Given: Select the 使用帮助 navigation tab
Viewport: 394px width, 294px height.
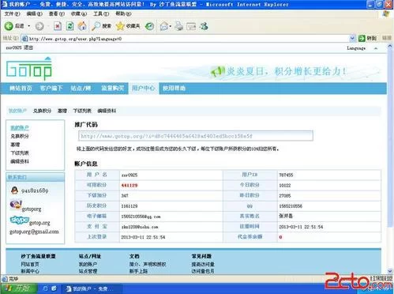Looking at the screenshot, I should (174, 89).
